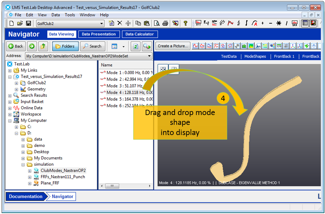This screenshot has height=214, width=325.
Task: Toggle the Search pane button
Action: click(x=92, y=46)
